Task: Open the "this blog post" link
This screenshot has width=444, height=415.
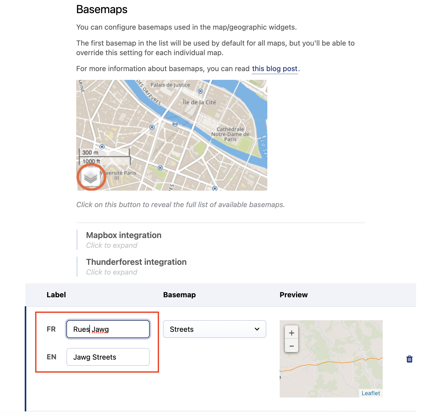Action: (x=275, y=69)
